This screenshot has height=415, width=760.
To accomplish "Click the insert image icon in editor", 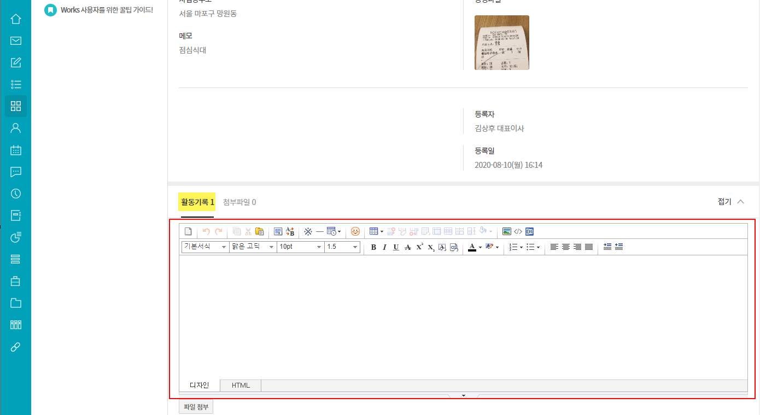I will 507,231.
